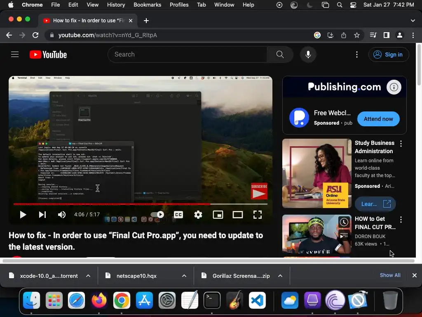Click the YouTube search input field
The image size is (422, 317).
point(188,54)
